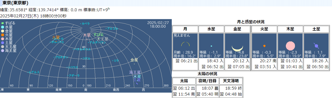Click the 木星 column header in the table
Image resolution: width=332 pixels, height=98 pixels.
click(x=290, y=29)
